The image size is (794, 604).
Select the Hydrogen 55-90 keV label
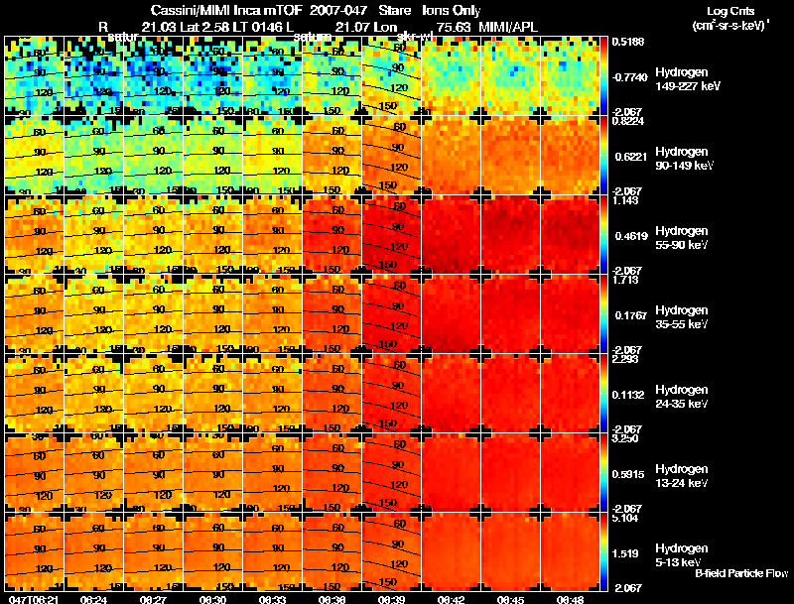[681, 238]
